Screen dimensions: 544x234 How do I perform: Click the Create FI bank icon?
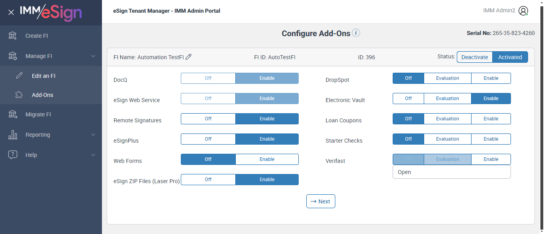click(13, 36)
